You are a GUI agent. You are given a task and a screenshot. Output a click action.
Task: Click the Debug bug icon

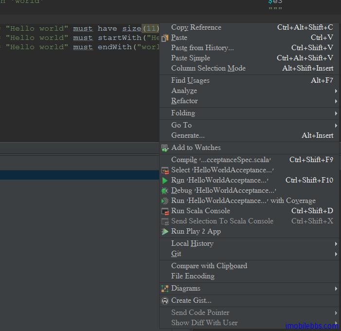coord(165,191)
